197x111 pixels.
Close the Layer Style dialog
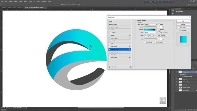tap(190, 17)
